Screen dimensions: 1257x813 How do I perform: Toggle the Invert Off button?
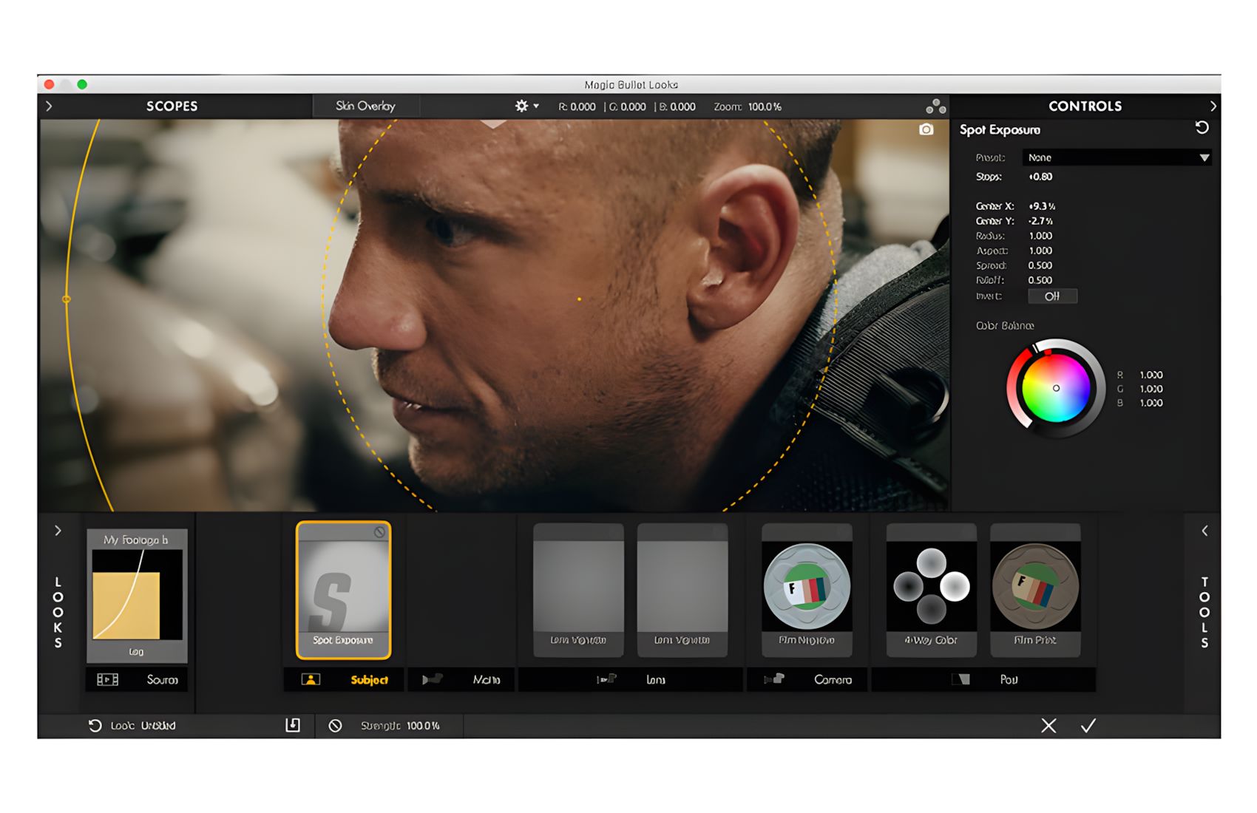click(x=1052, y=296)
